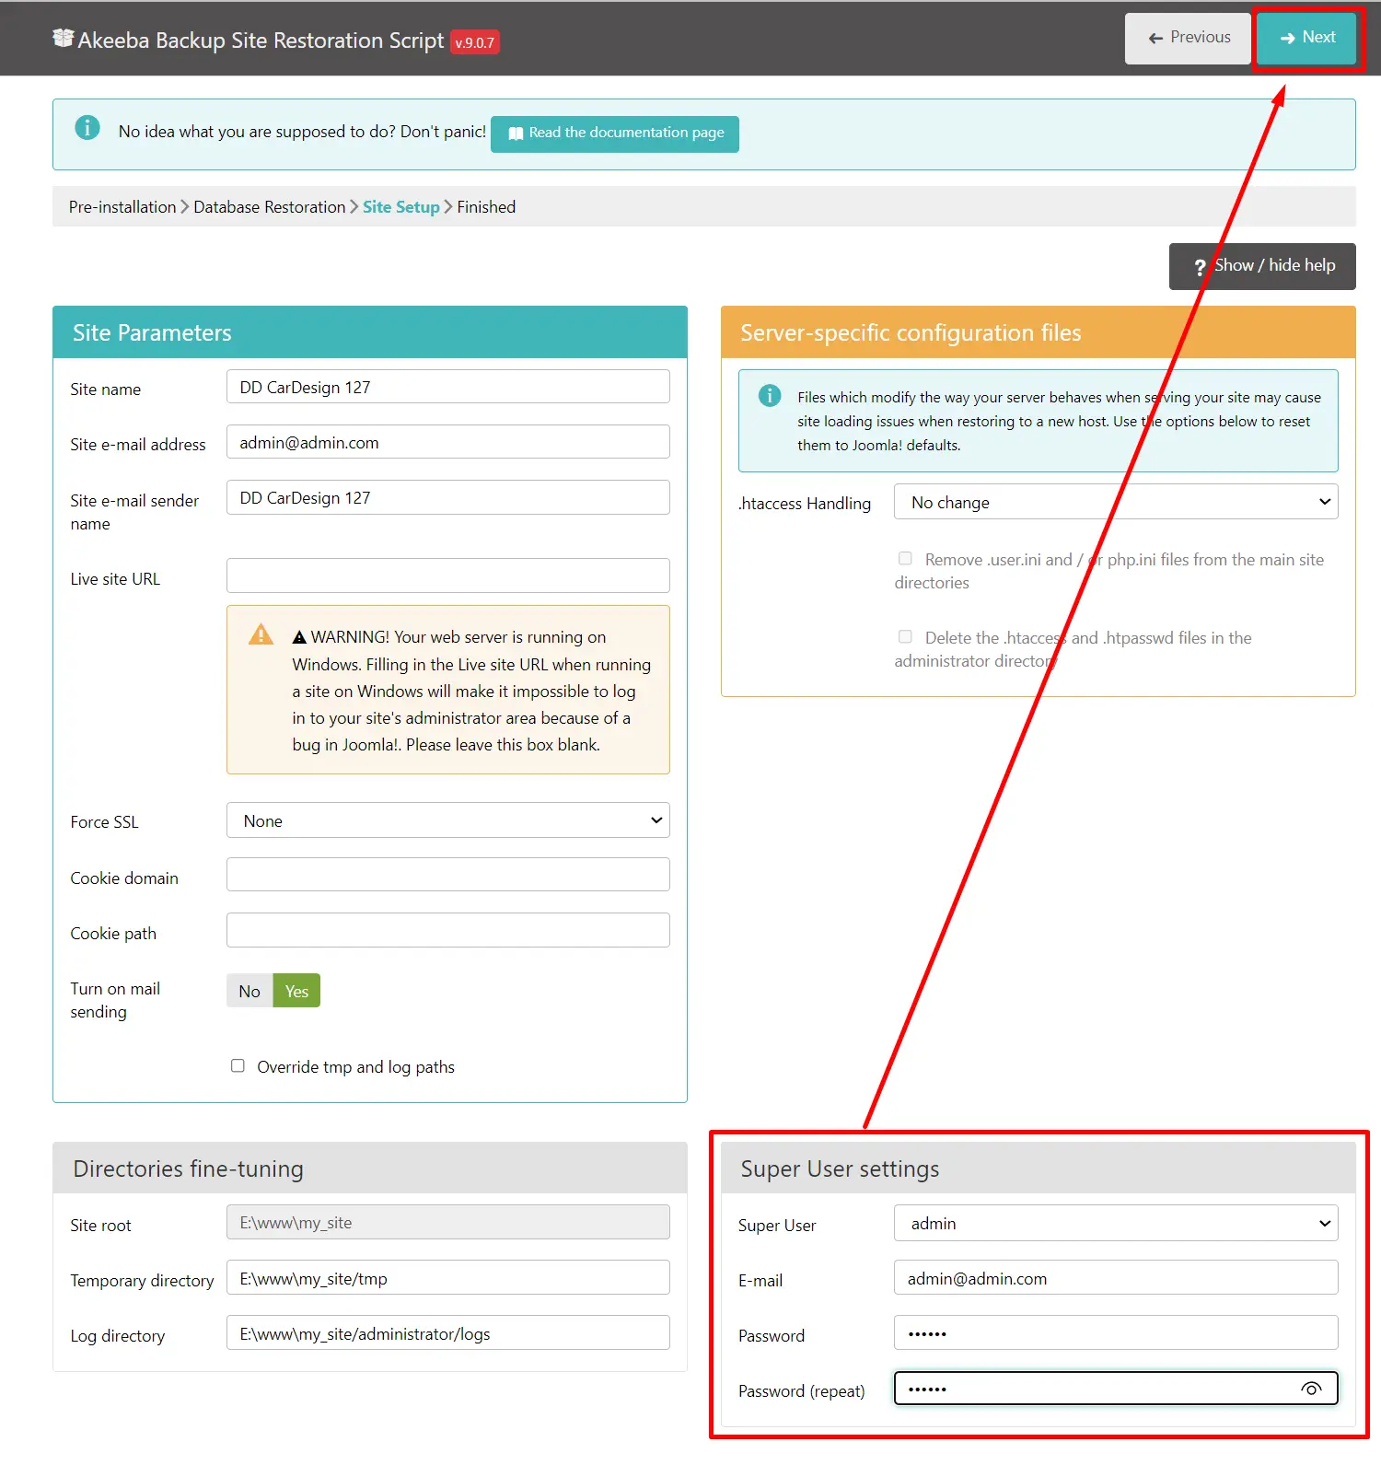Set Turn on mail sending to Yes
1381x1465 pixels.
coord(296,991)
